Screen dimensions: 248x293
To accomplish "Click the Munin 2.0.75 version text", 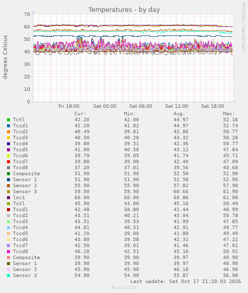I will point(124,288).
